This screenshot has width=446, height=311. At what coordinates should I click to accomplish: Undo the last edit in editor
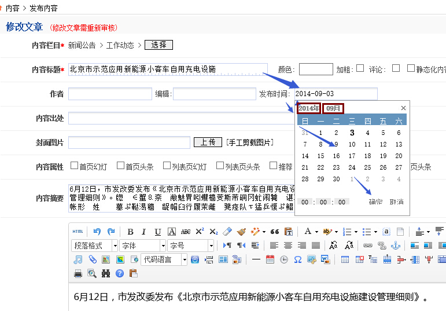pyautogui.click(x=97, y=232)
